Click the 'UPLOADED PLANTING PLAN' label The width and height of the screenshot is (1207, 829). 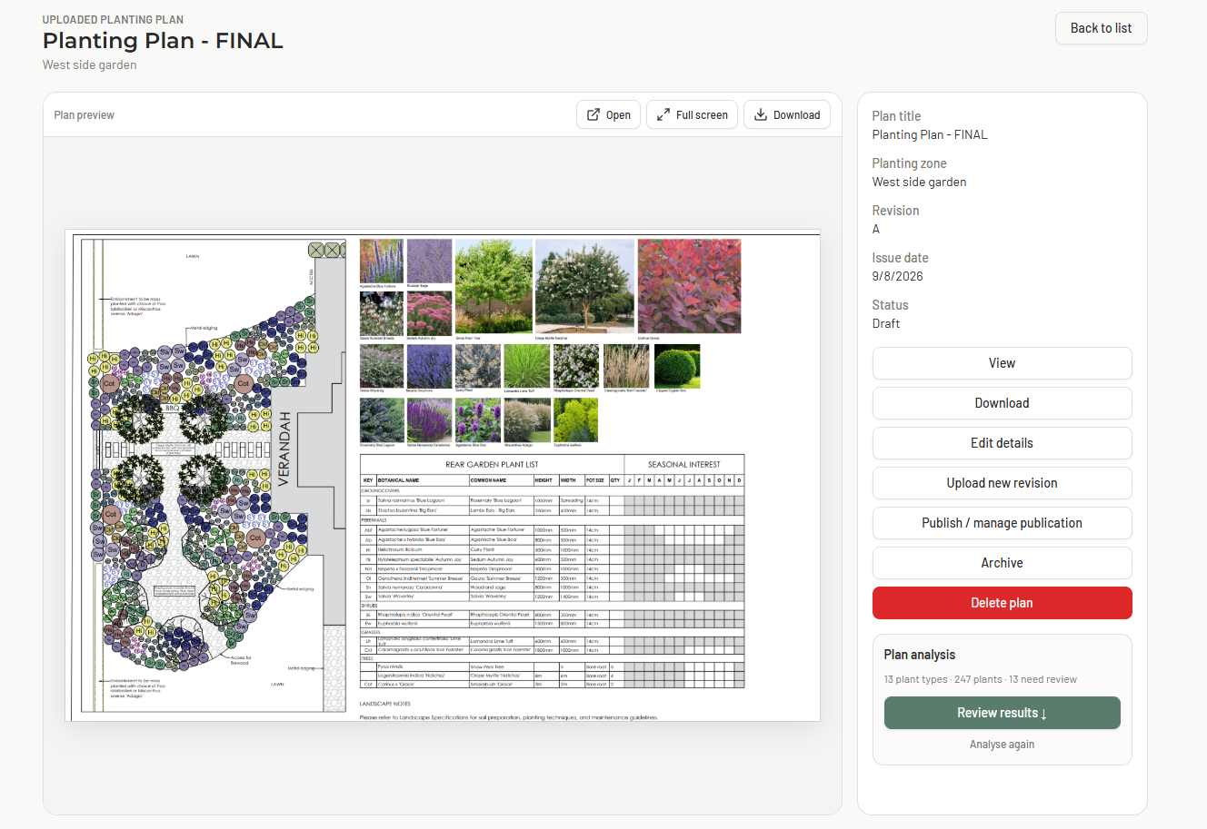tap(113, 19)
